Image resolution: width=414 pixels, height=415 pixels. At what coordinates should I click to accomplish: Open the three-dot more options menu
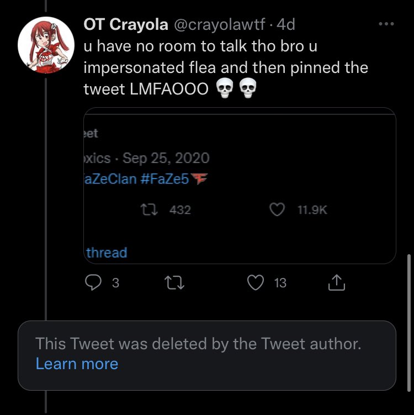386,24
